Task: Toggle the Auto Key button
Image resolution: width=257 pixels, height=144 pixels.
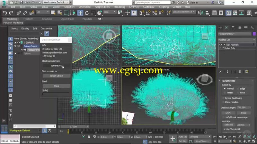Action: tap(182, 137)
